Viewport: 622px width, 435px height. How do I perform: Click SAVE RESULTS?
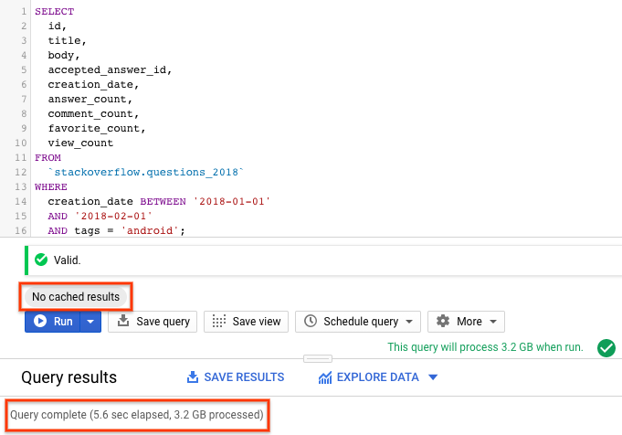[x=235, y=377]
